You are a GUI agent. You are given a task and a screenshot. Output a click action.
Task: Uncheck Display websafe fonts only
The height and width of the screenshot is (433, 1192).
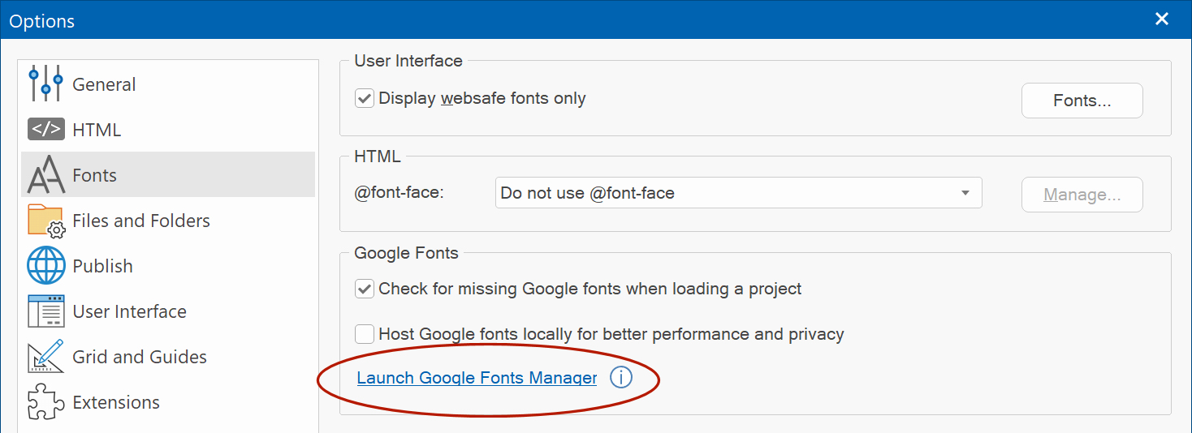click(x=365, y=99)
